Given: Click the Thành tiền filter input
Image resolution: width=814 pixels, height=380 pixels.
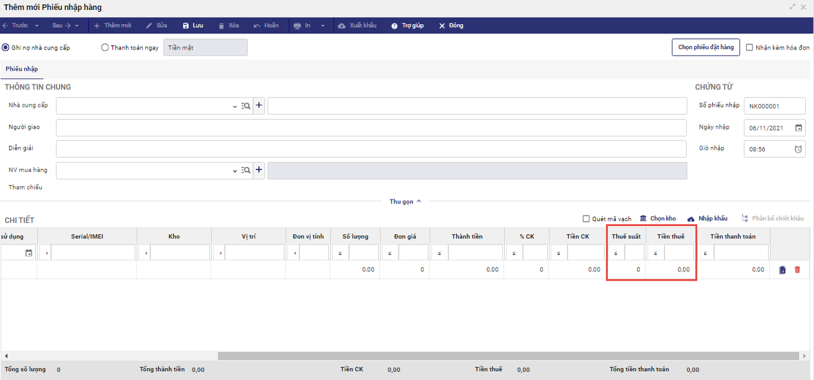Looking at the screenshot, I should [475, 253].
